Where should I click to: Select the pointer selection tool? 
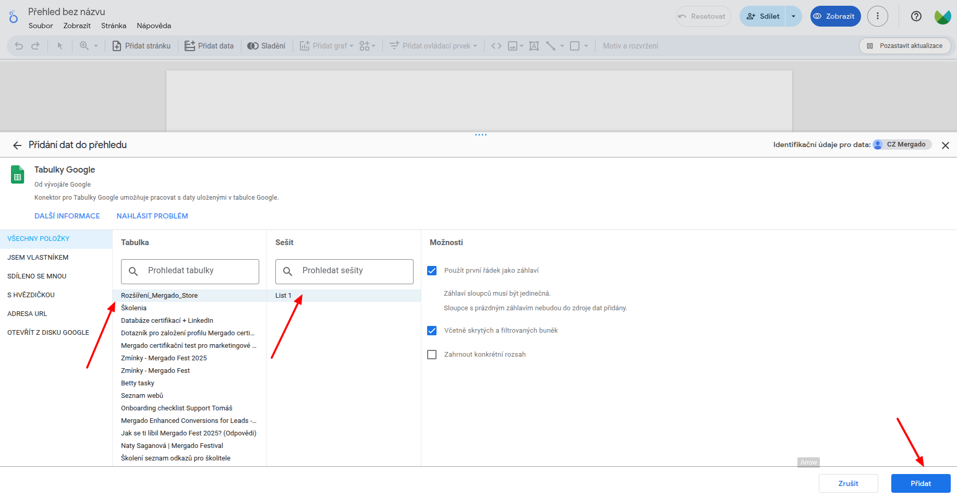(x=60, y=46)
